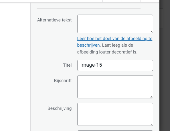170x131 pixels.
Task: Click the dark backdrop beside the dialog
Action: (x=165, y=76)
